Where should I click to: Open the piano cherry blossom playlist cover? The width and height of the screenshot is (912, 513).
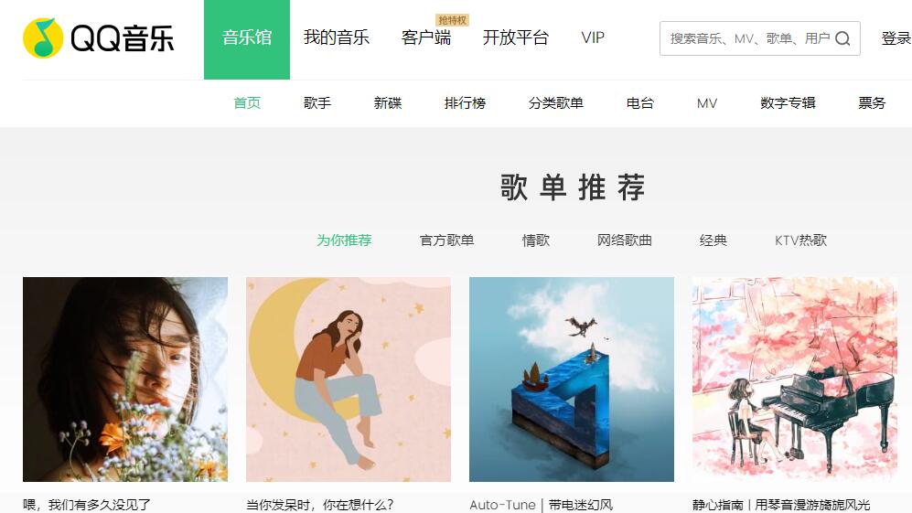[x=795, y=379]
